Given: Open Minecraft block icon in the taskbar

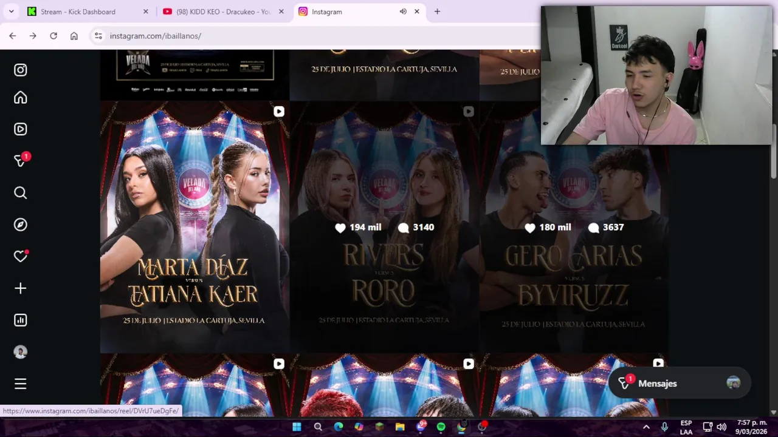Looking at the screenshot, I should pyautogui.click(x=379, y=427).
